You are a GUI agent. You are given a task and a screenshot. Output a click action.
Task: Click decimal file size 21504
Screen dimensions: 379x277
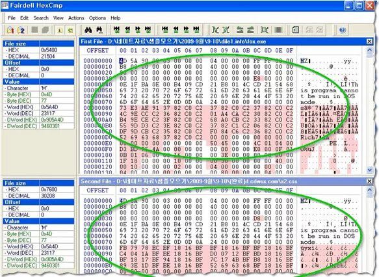[48, 56]
